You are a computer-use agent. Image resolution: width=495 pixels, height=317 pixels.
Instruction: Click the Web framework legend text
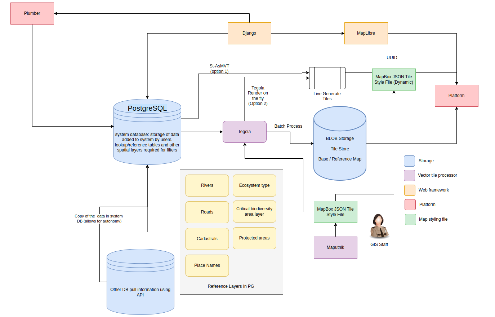(434, 190)
